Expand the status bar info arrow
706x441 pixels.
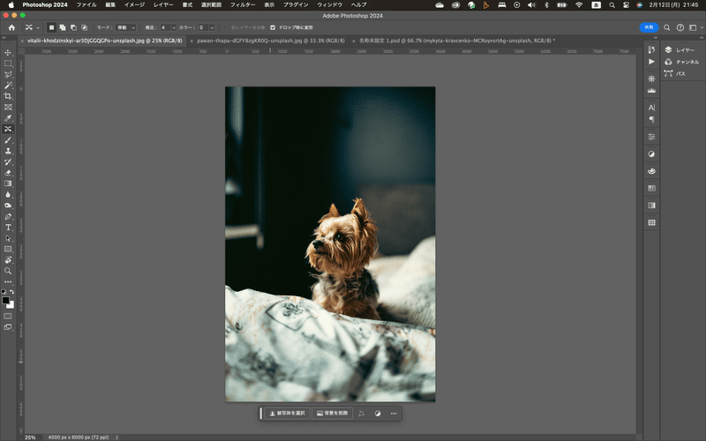(116, 437)
